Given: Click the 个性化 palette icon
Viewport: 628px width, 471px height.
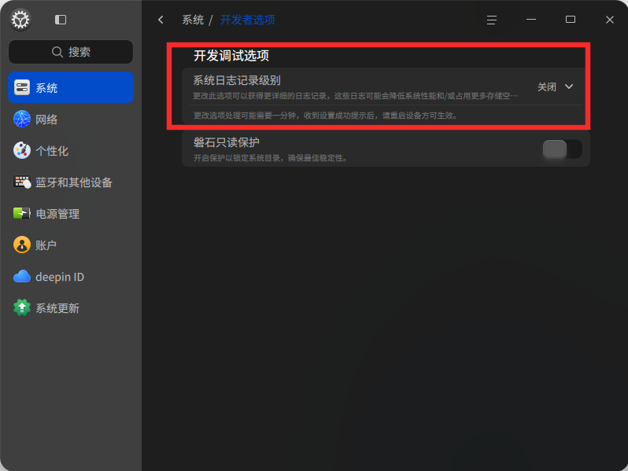Looking at the screenshot, I should [22, 150].
